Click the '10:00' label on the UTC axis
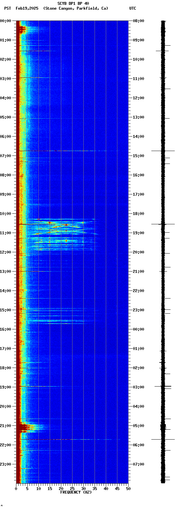This screenshot has height=509, width=177. 139,59
